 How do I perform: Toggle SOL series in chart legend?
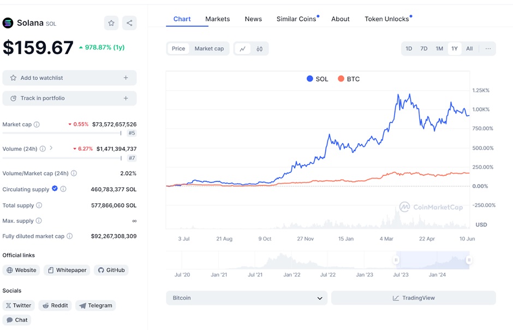pos(318,79)
